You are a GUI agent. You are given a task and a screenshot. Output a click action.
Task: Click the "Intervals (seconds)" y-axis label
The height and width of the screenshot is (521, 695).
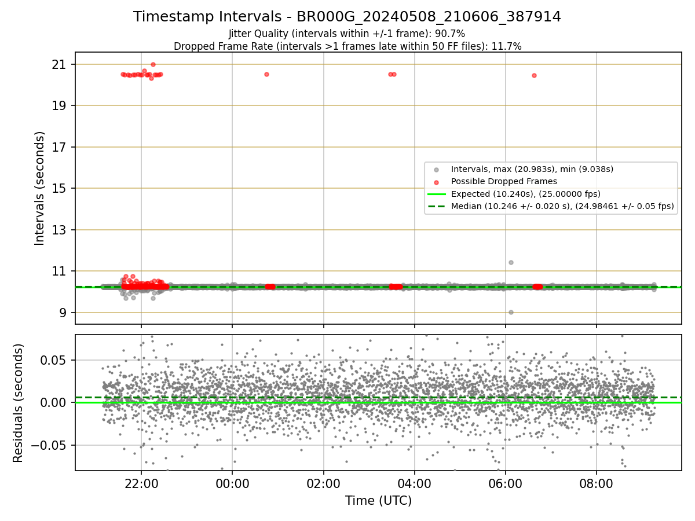39,188
